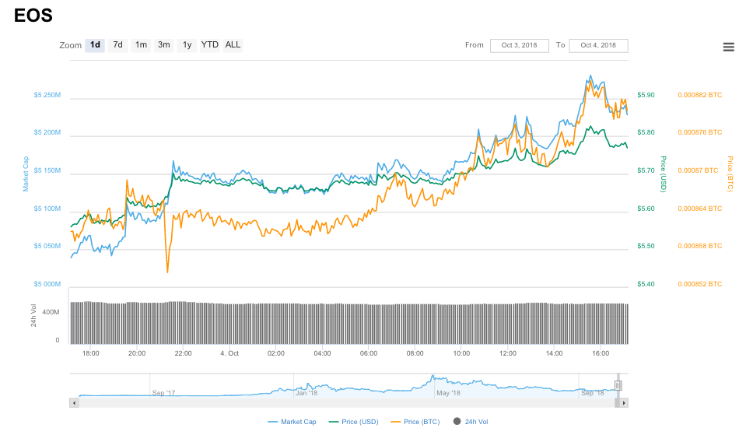Select the 7d zoom range
753x435 pixels.
coord(117,45)
